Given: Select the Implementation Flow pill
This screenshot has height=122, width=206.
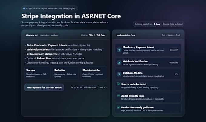Looking at the screenshot, I should [x=126, y=35].
